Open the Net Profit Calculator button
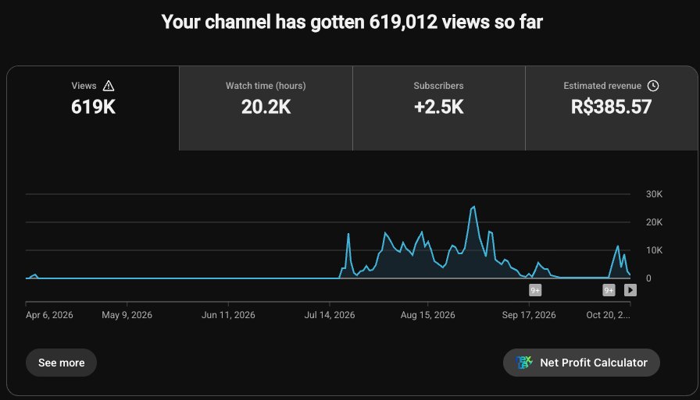Screen dimensions: 700x400 click(x=581, y=363)
